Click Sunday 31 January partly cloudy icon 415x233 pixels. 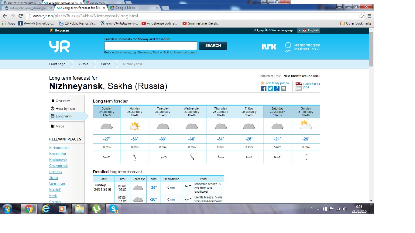tap(306, 125)
